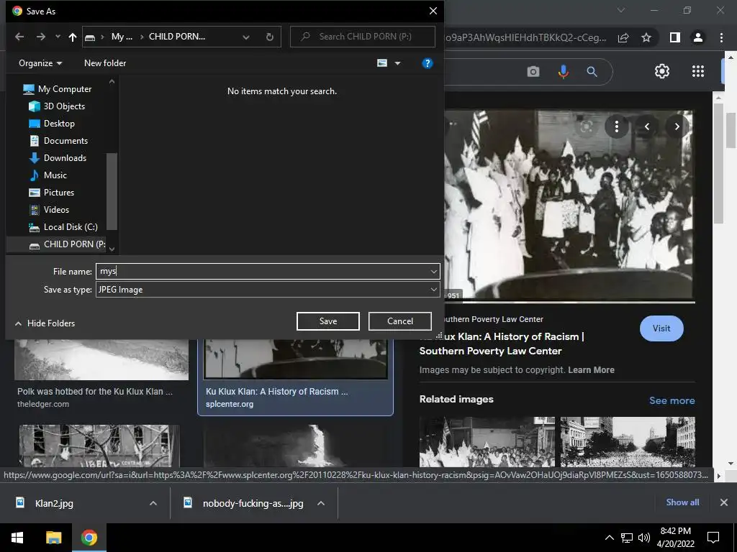Select 3D Objects in the tree
This screenshot has height=552, width=737.
click(x=58, y=106)
